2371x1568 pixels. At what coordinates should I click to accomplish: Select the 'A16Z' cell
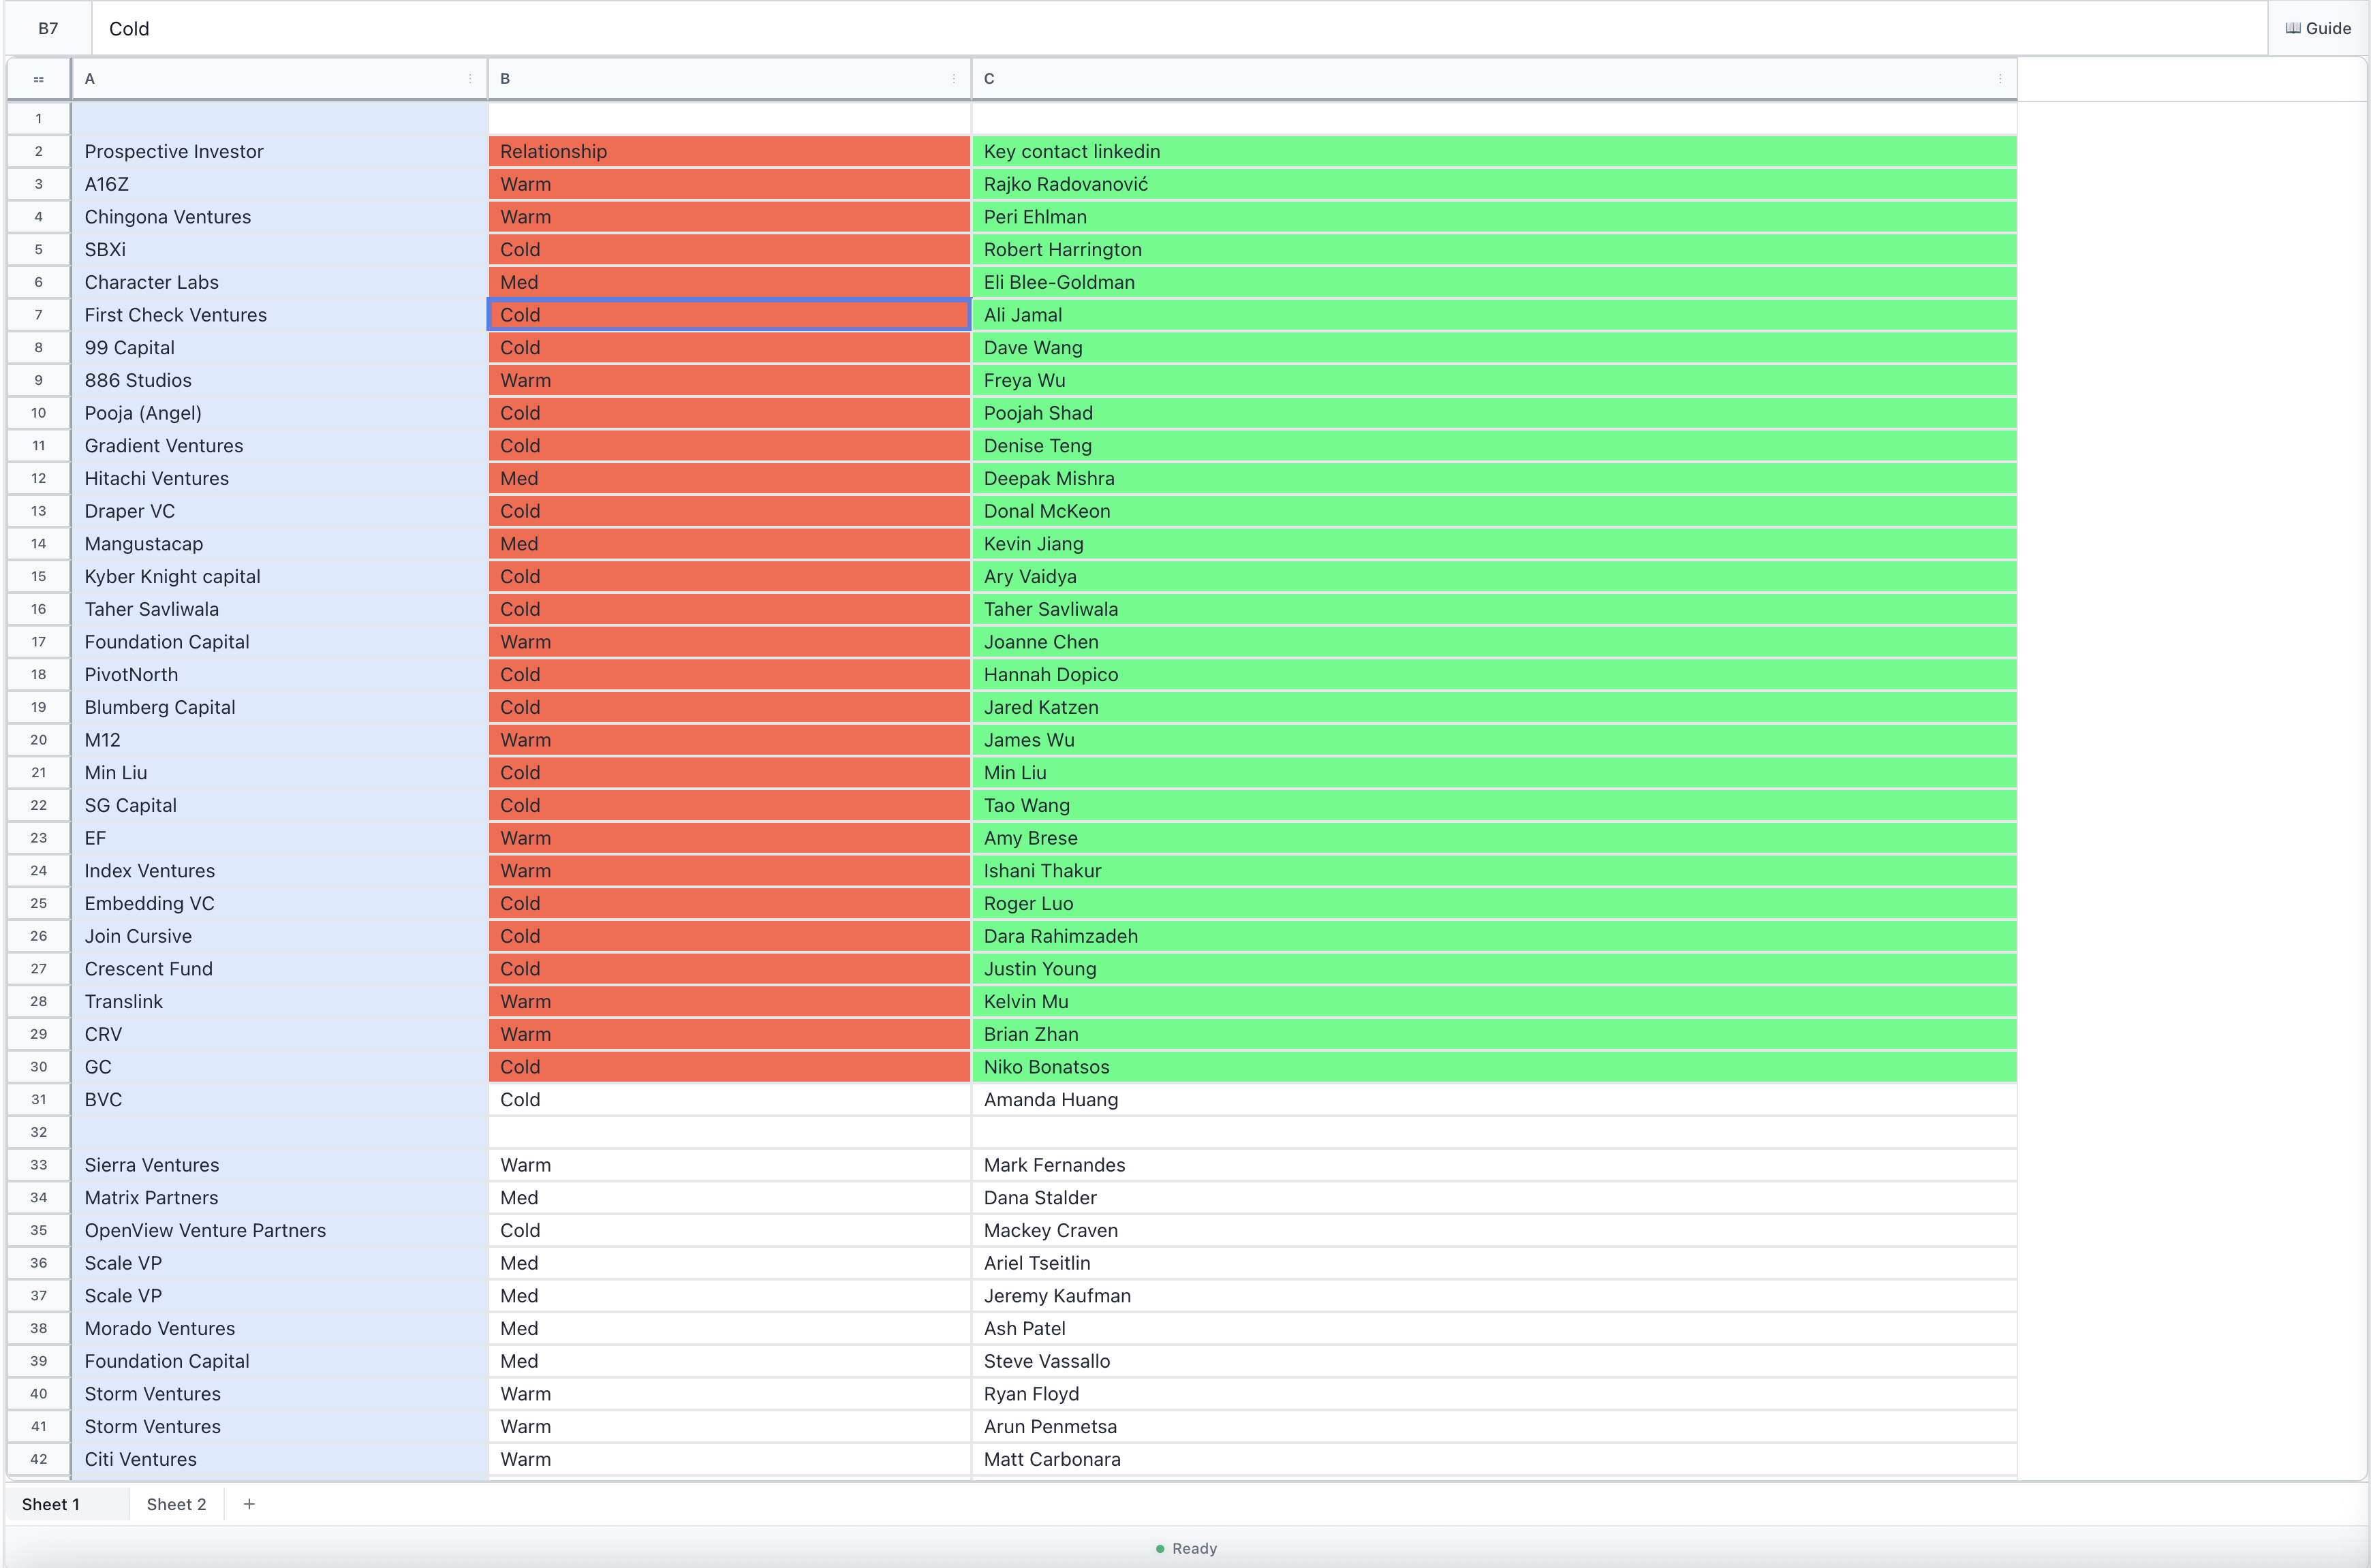pyautogui.click(x=280, y=184)
